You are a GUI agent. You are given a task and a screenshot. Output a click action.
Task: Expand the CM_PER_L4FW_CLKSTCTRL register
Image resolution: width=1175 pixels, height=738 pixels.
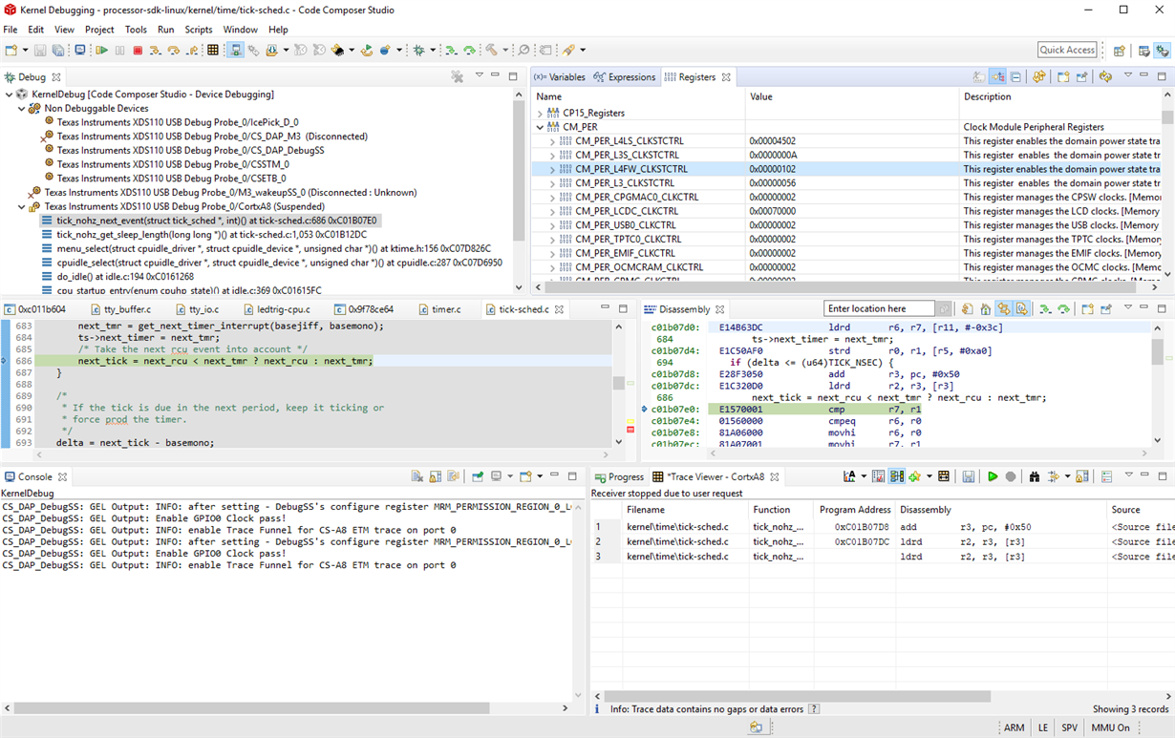tap(552, 169)
